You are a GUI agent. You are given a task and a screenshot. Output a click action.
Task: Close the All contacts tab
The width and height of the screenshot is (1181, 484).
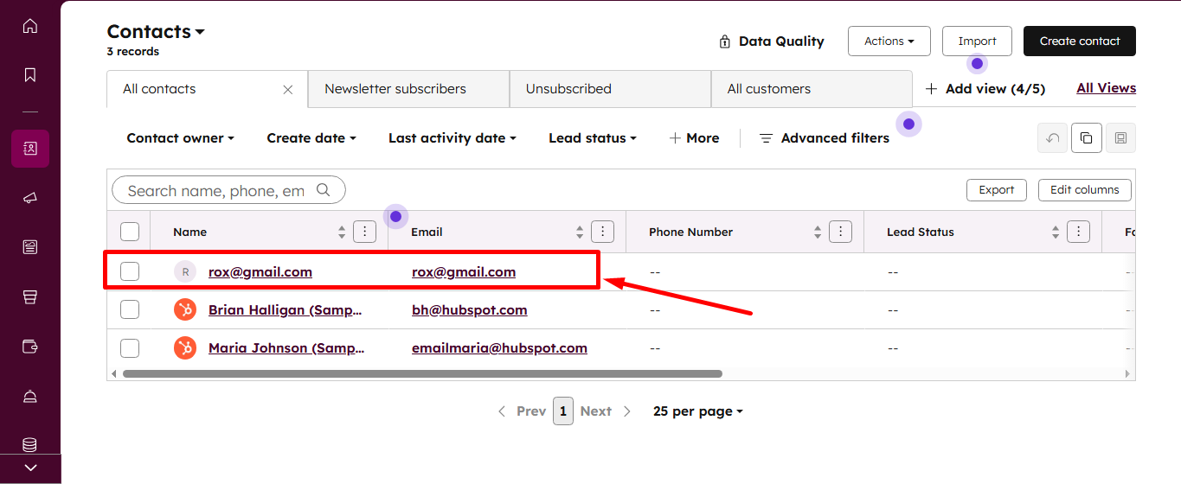pyautogui.click(x=288, y=90)
